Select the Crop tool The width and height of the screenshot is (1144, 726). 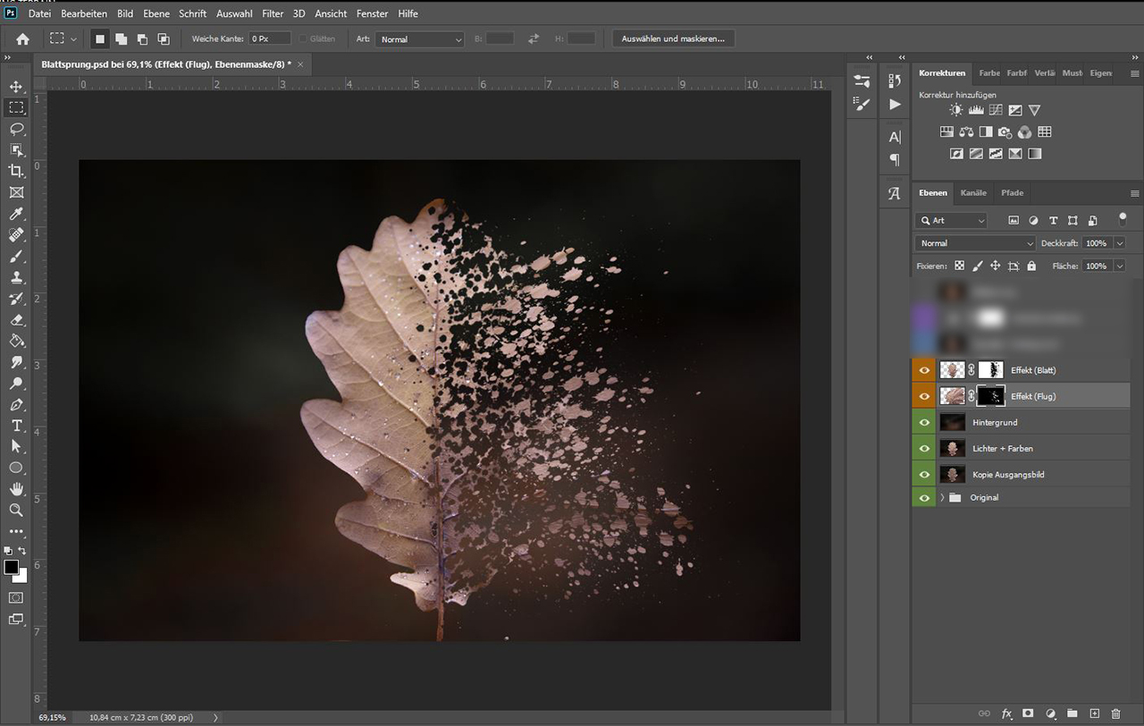coord(16,171)
